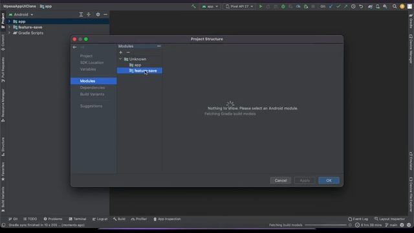Open the Terminal tool window tab
The height and width of the screenshot is (233, 414).
pyautogui.click(x=78, y=219)
